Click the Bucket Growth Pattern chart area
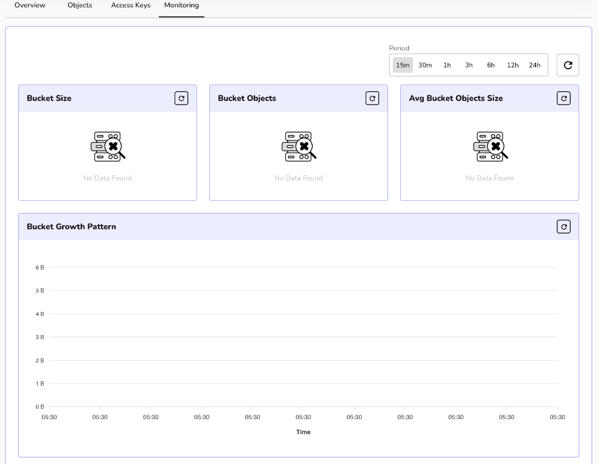598x464 pixels. pyautogui.click(x=303, y=337)
